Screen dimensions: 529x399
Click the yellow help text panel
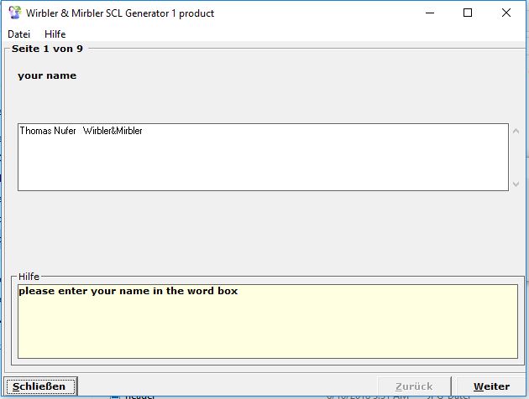[267, 331]
